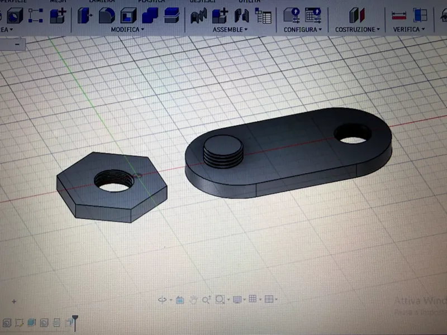Viewport: 447px width, 335px height.
Task: Click the Configure model icon
Action: click(x=292, y=16)
